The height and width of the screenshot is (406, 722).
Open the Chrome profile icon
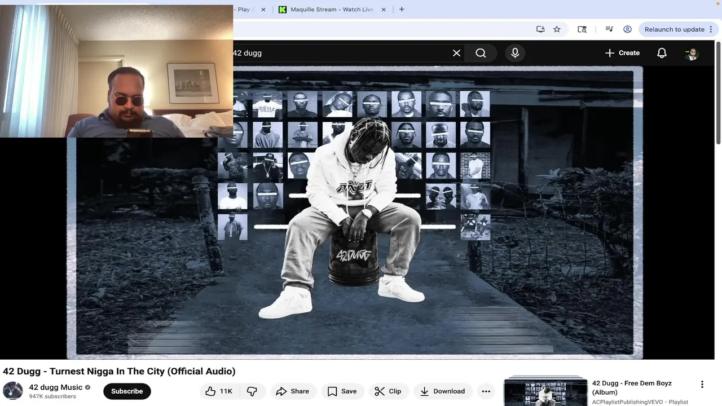pos(627,29)
